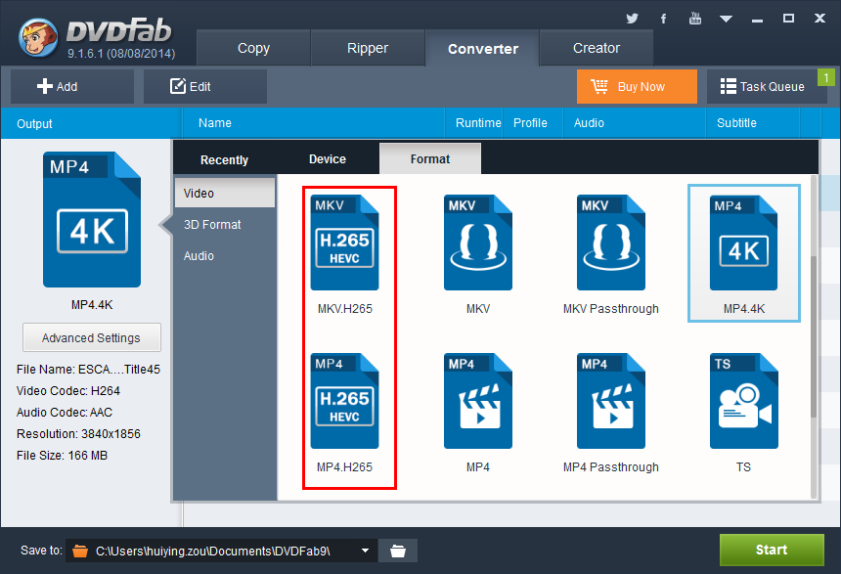Open DVDFab Facebook page icon
Image resolution: width=841 pixels, height=574 pixels.
pyautogui.click(x=663, y=19)
